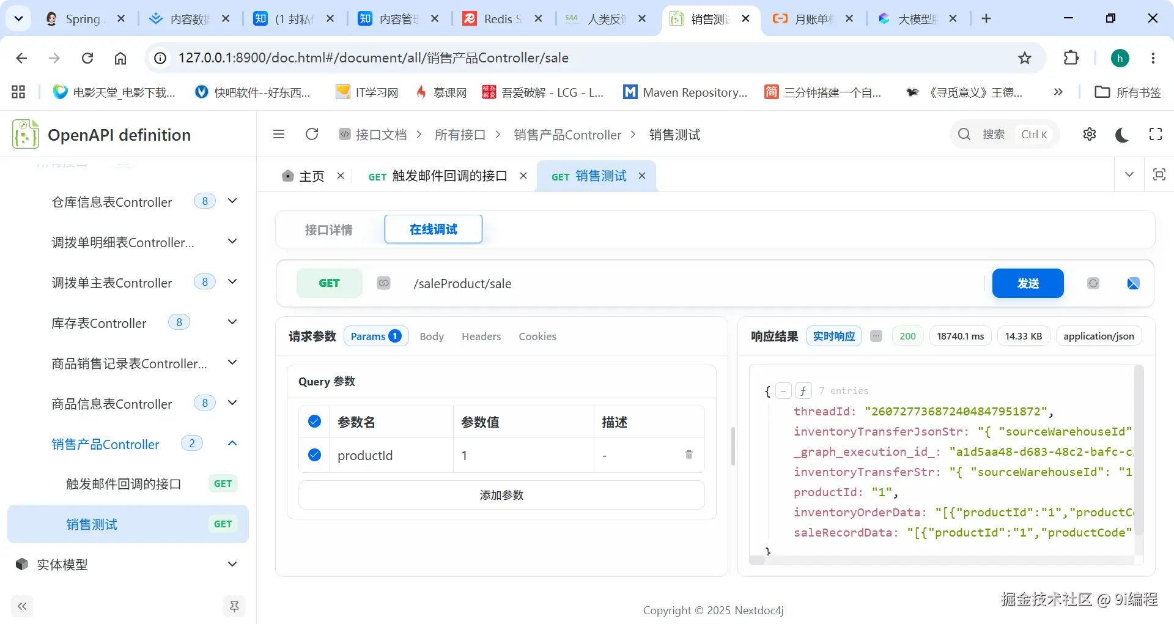Click the tab-bar fullscreen frame icon
Viewport: 1174px width, 624px height.
1159,174
